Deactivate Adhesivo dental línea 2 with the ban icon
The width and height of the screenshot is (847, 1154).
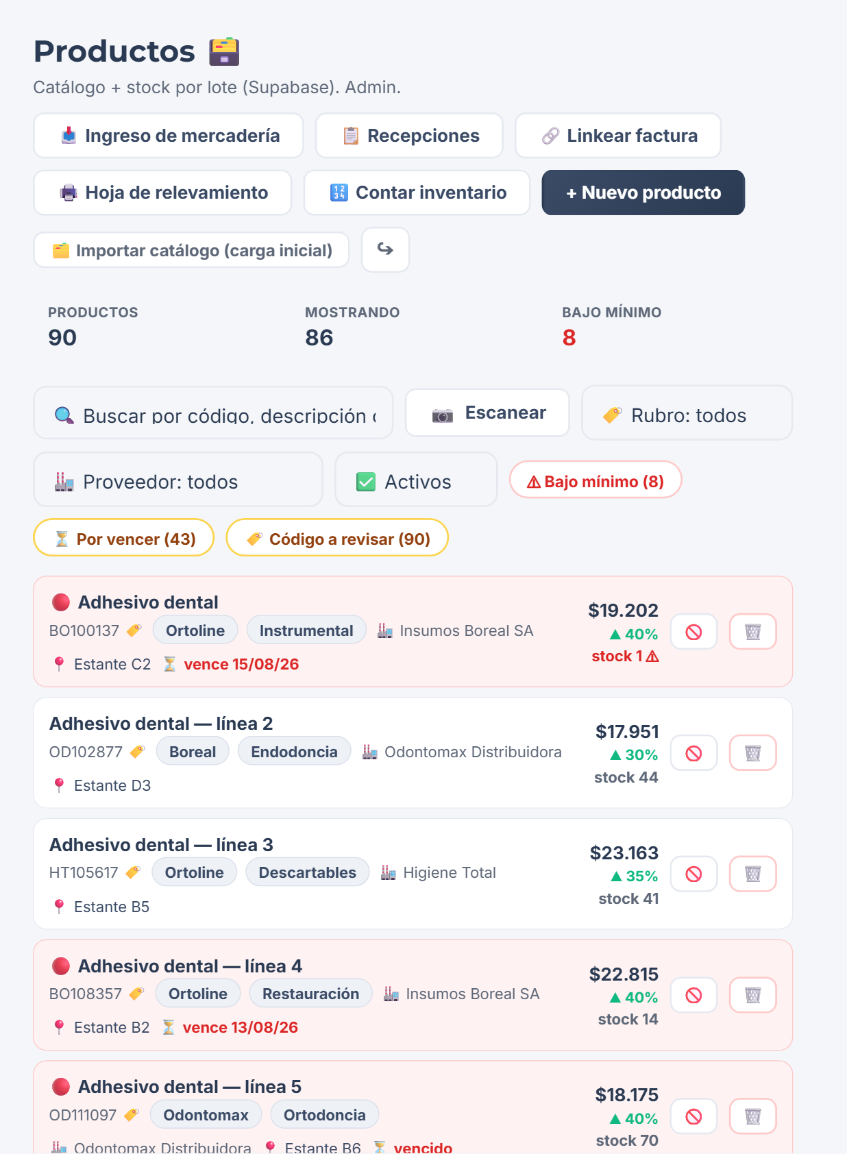pyautogui.click(x=693, y=753)
